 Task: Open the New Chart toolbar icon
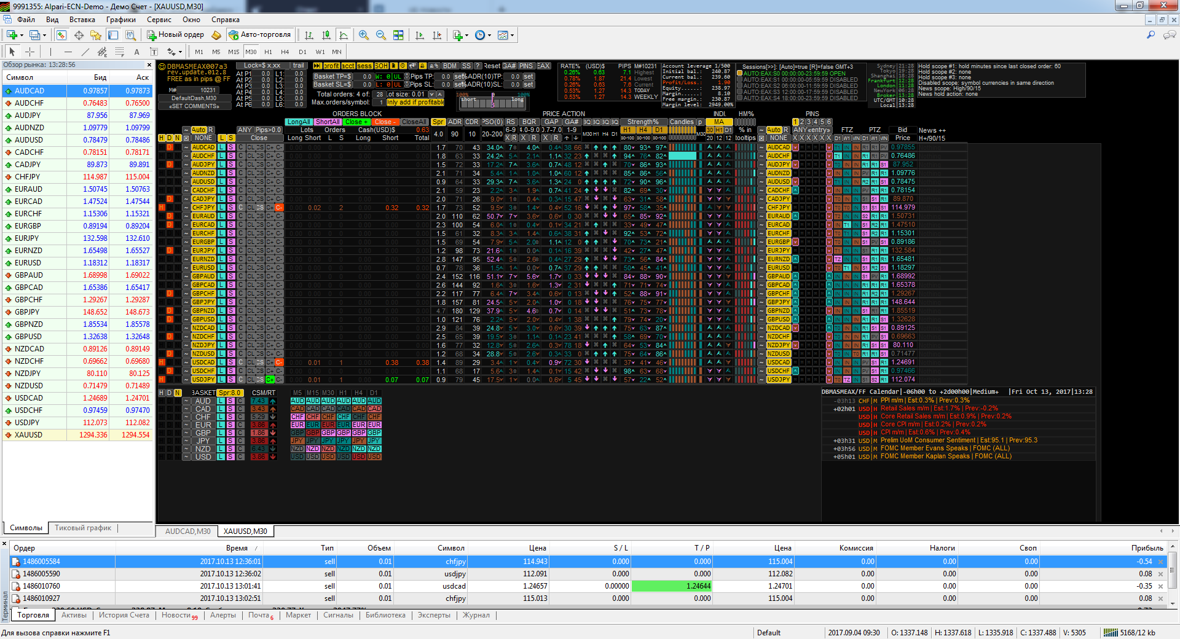pos(12,35)
